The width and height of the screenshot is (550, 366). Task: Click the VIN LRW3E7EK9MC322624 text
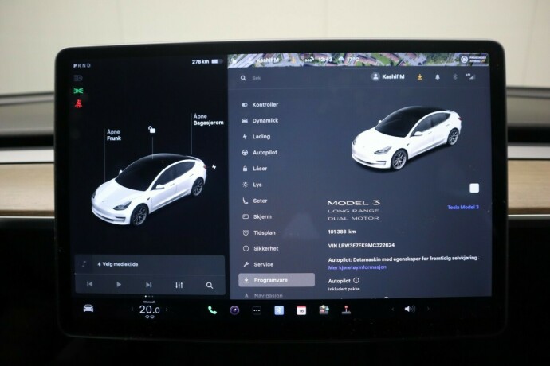[361, 246]
